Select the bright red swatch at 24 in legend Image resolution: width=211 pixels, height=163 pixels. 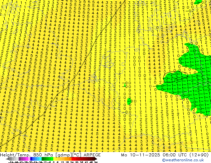coord(73,159)
